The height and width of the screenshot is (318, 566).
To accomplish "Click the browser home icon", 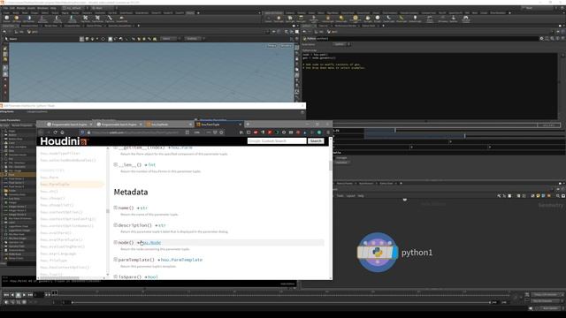I will click(x=62, y=132).
